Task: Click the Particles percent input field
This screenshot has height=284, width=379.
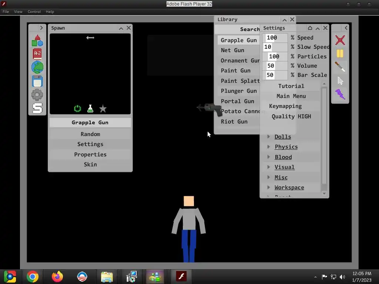Action: pyautogui.click(x=275, y=56)
